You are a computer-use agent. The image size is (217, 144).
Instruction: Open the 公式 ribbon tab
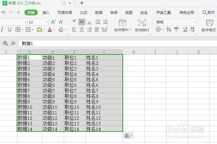tap(84, 13)
